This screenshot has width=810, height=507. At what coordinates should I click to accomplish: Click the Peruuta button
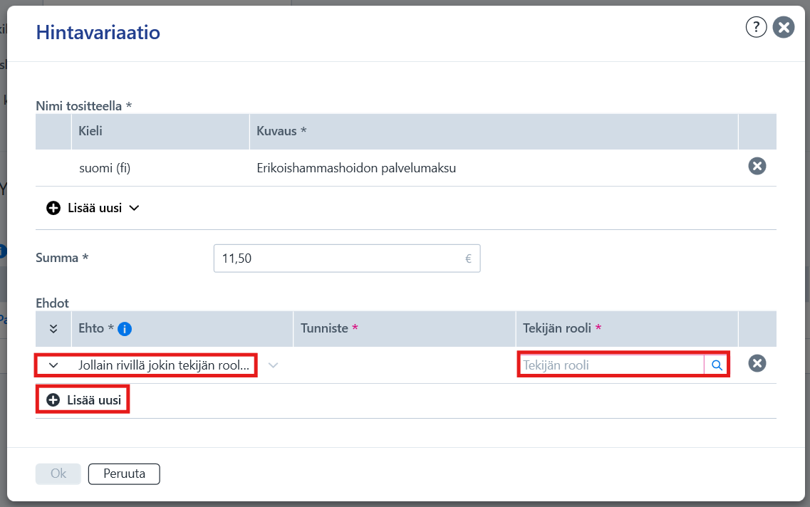(124, 474)
